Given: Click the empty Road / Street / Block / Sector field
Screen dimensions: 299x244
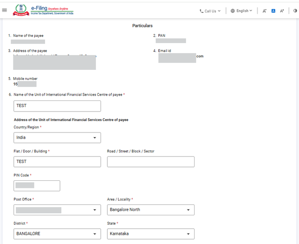Looking at the screenshot, I should tap(150, 162).
